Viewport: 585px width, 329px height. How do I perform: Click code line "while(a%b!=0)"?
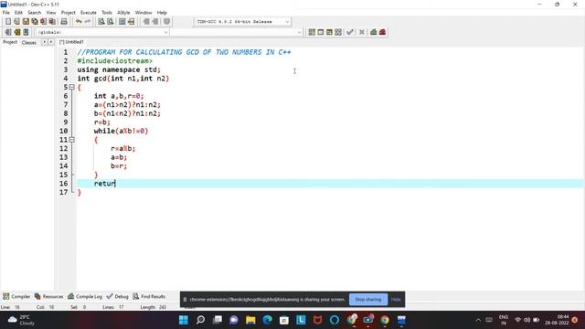(x=121, y=131)
